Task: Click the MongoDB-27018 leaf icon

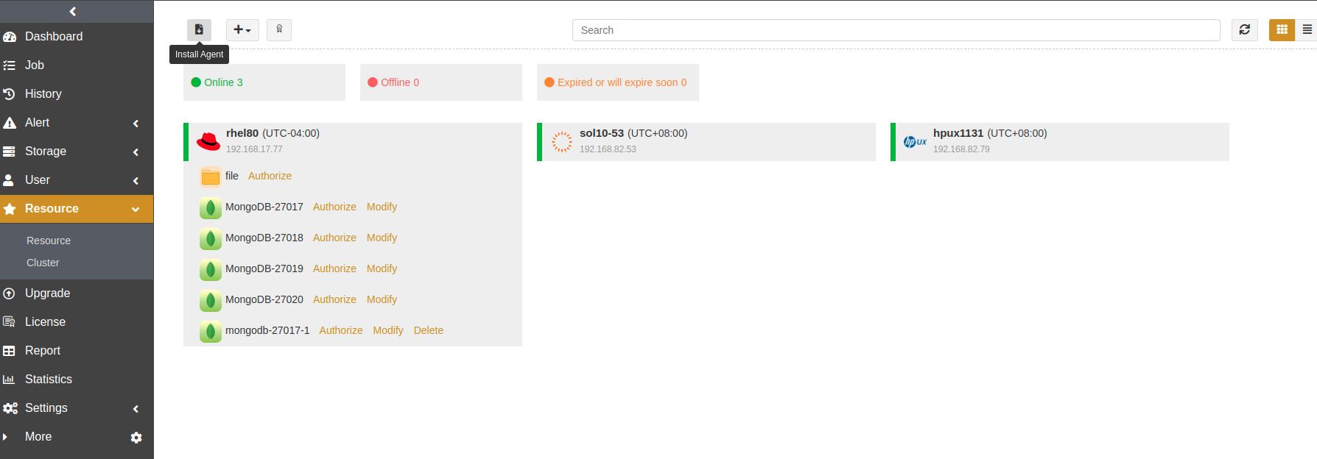Action: [x=211, y=238]
